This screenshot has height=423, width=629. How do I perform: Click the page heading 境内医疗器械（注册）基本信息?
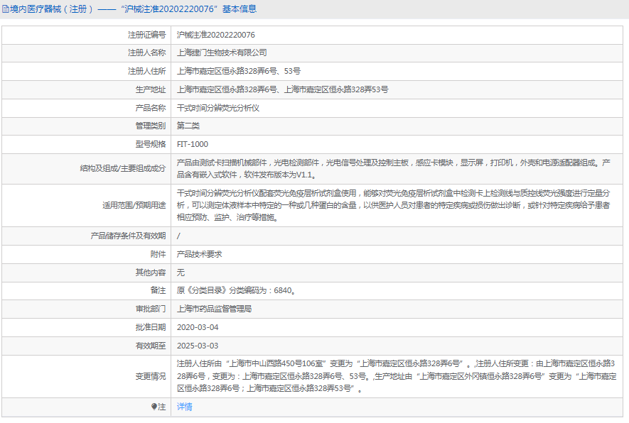(133, 9)
